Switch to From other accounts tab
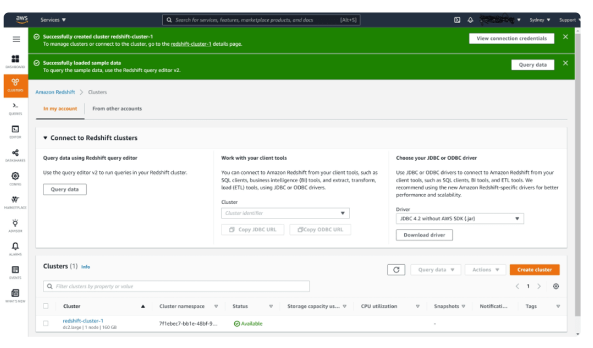Viewport: 593px width, 348px height. tap(117, 109)
